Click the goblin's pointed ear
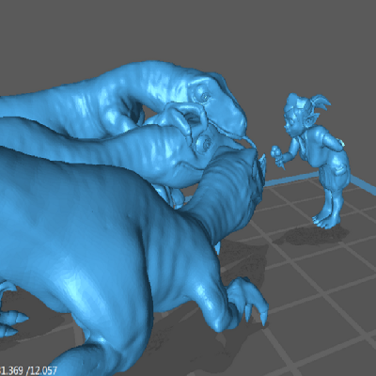This screenshot has height=376, width=376. (311, 120)
